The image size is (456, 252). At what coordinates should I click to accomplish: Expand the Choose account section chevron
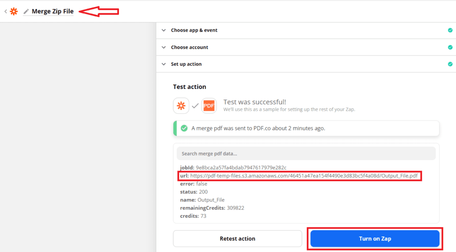tap(163, 47)
